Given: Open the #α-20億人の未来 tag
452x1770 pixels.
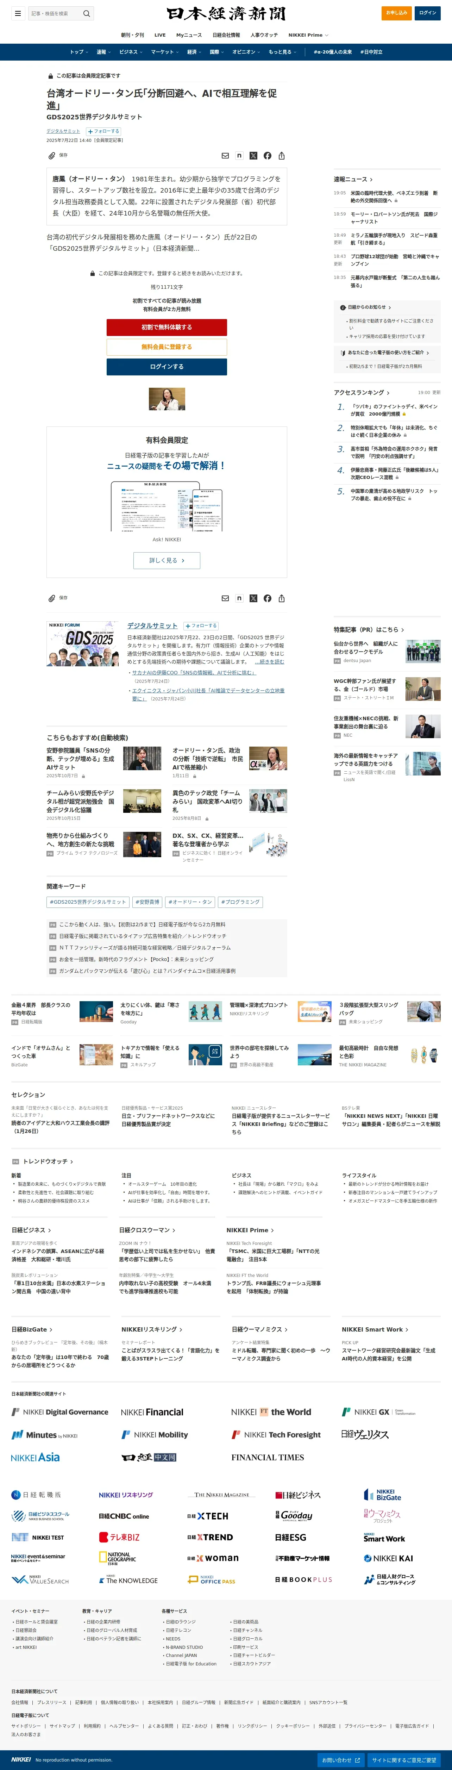Looking at the screenshot, I should [332, 52].
